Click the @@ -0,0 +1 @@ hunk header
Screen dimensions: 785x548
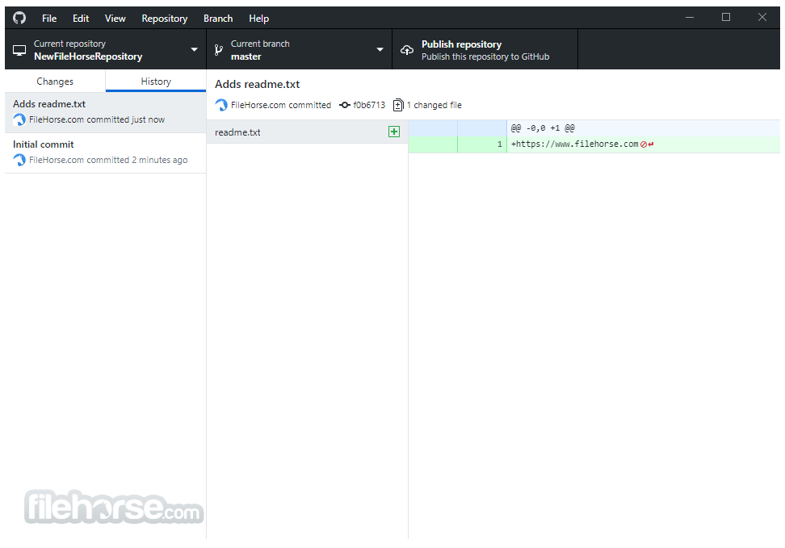pos(543,128)
